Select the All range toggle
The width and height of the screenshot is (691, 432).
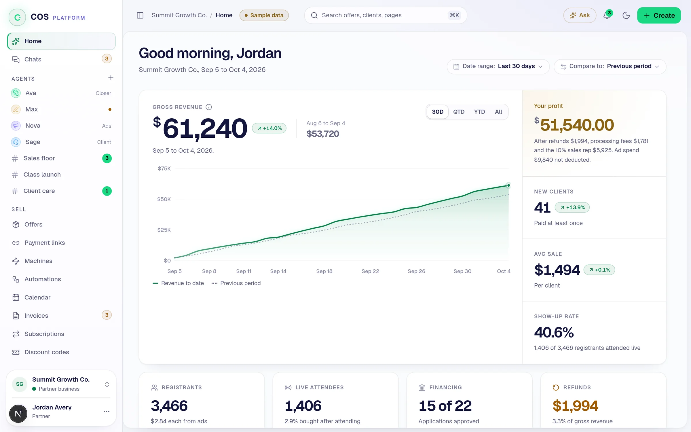click(x=498, y=112)
